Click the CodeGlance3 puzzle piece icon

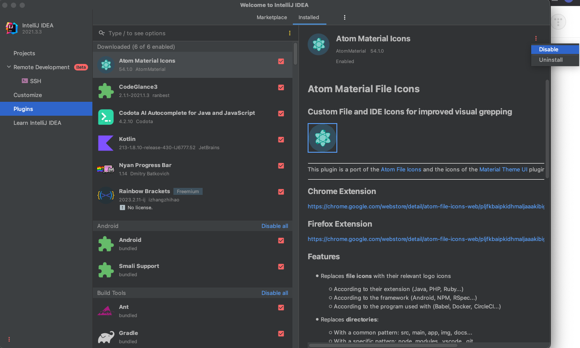point(105,91)
